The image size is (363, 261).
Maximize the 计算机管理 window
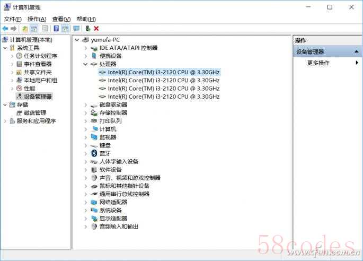click(x=330, y=7)
